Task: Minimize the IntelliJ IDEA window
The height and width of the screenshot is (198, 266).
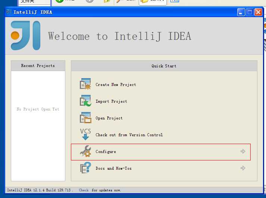Action: [x=241, y=12]
